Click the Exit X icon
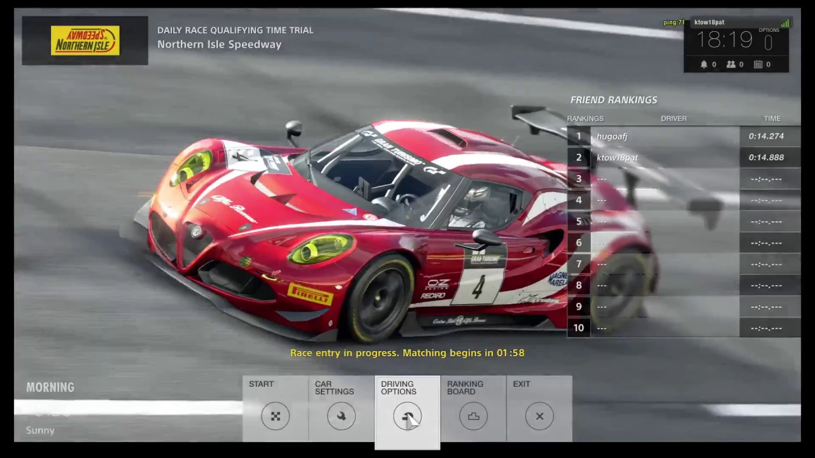This screenshot has height=458, width=815. [539, 416]
